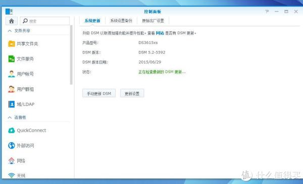The image size is (303, 184).
Task: Select 用户群组 text label
Action: pyautogui.click(x=25, y=89)
